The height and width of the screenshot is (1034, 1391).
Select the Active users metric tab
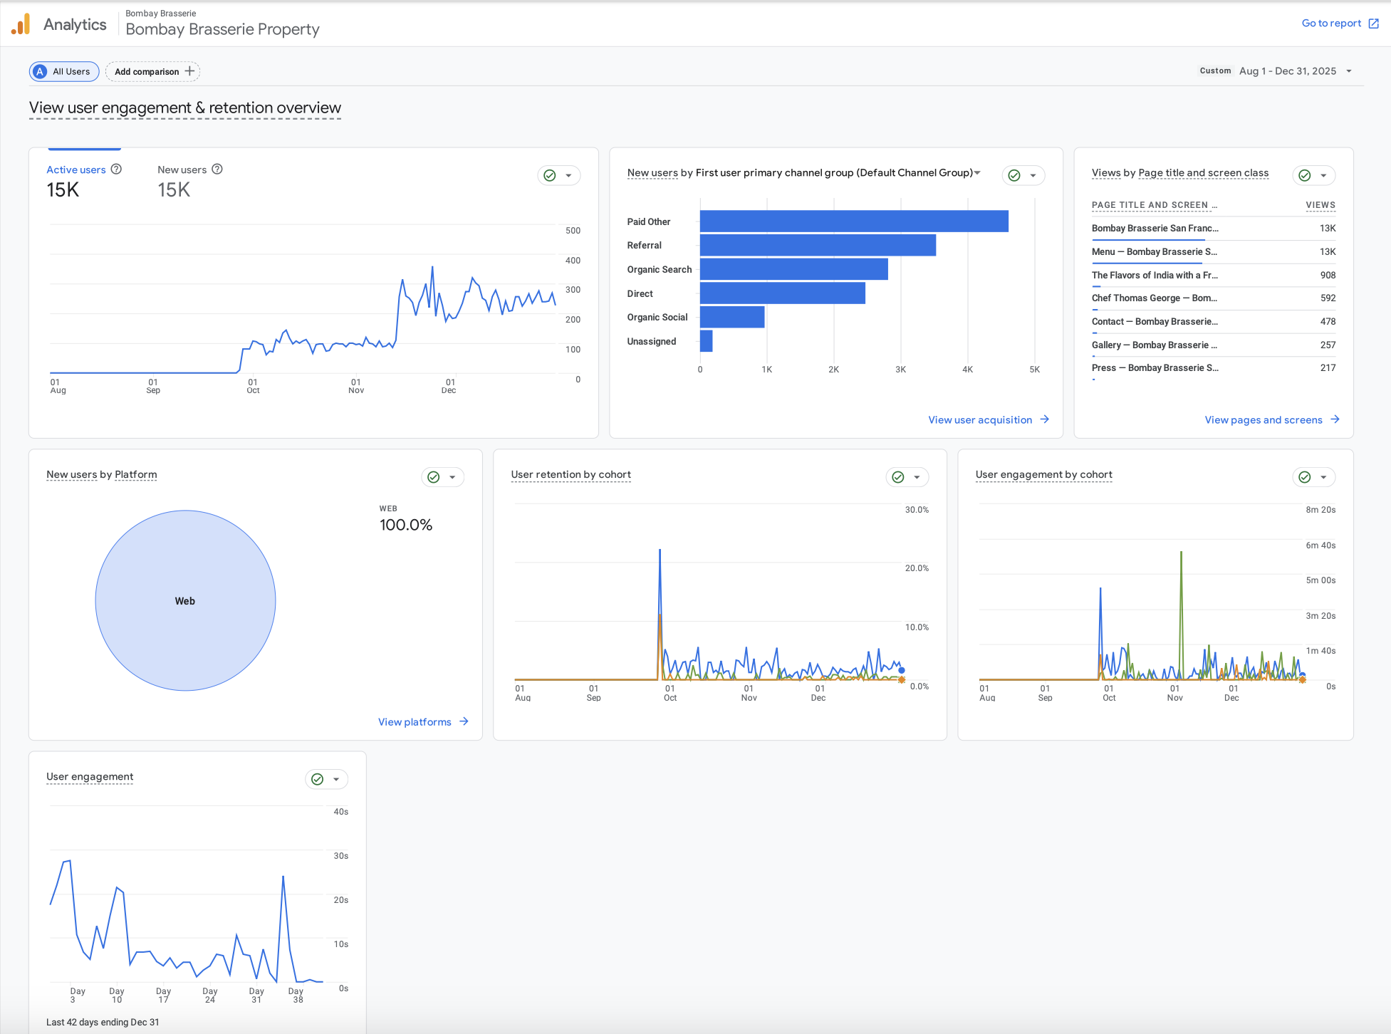[x=76, y=169]
